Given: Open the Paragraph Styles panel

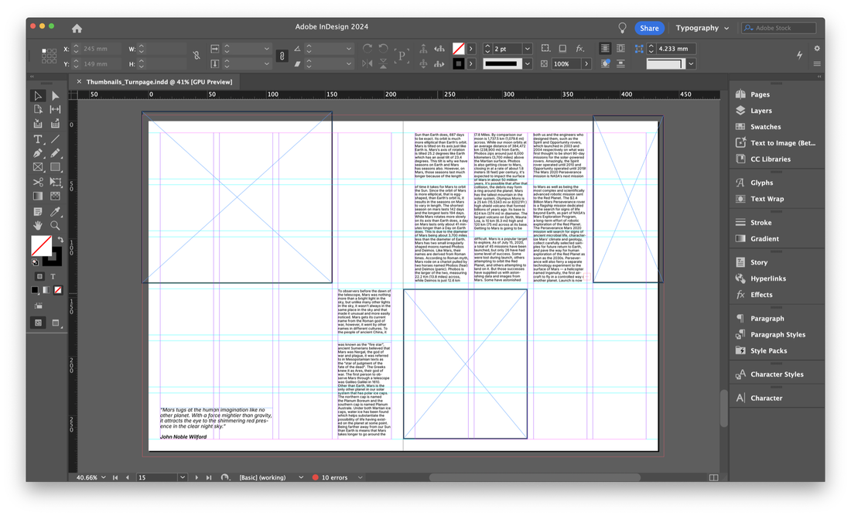Looking at the screenshot, I should coord(778,335).
